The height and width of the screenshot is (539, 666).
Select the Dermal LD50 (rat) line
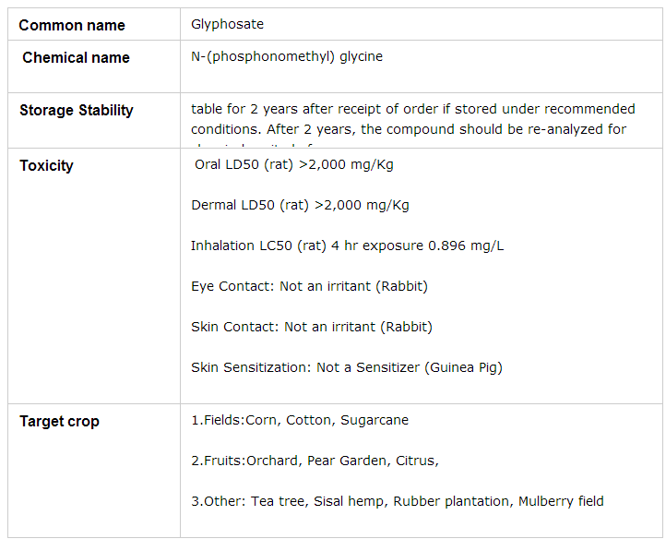pyautogui.click(x=300, y=205)
